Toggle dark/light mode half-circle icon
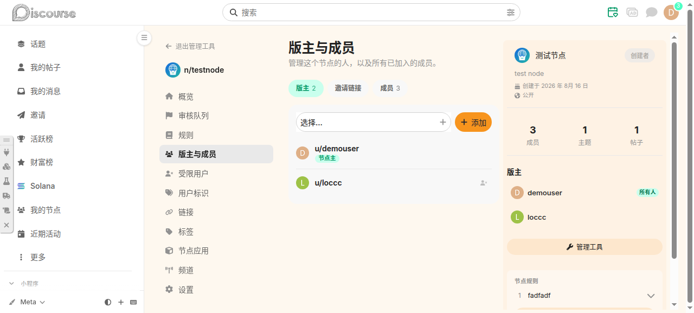The height and width of the screenshot is (313, 694). (x=108, y=302)
